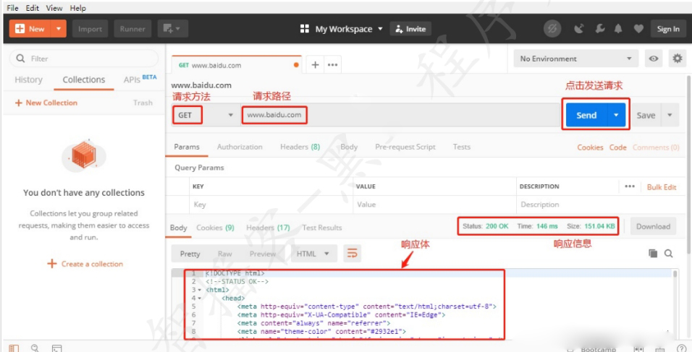692x352 pixels.
Task: Switch to the APIs beta tab
Action: (x=140, y=80)
